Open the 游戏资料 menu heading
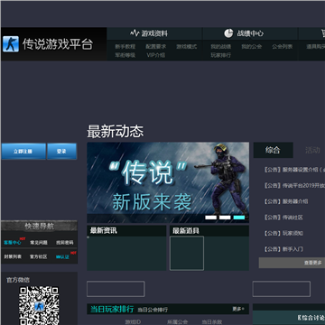The image size is (325, 325). [x=154, y=33]
